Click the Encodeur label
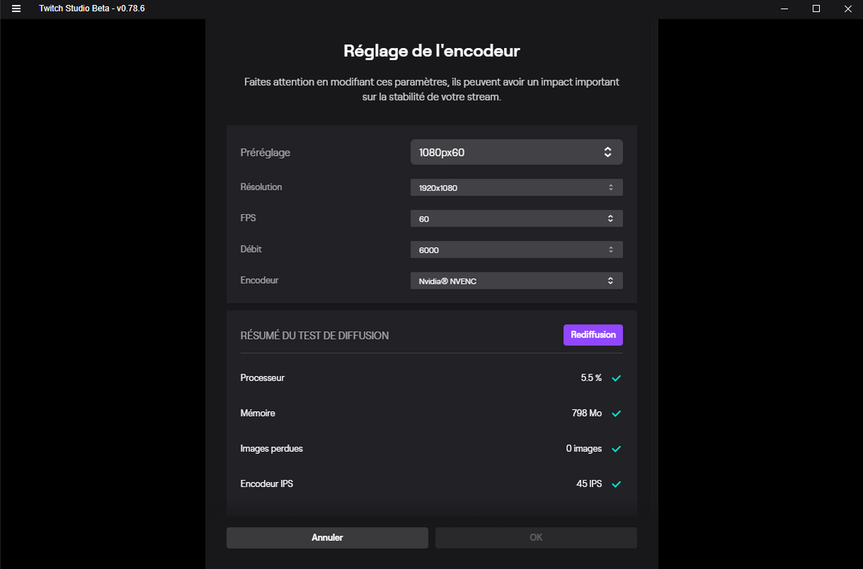The image size is (863, 569). (260, 280)
